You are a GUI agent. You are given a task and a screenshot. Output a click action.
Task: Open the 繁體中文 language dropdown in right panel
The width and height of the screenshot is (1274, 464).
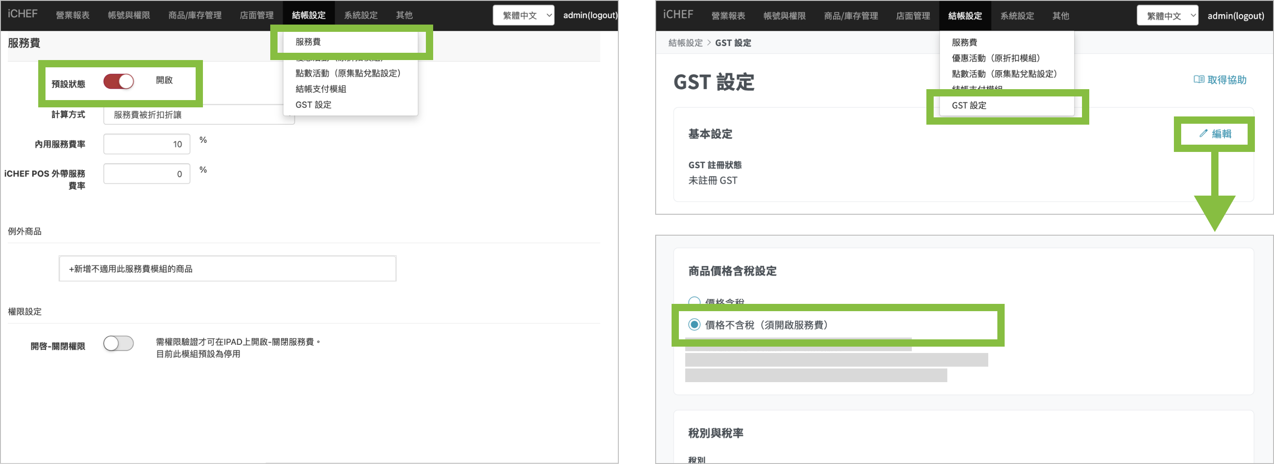(1167, 16)
